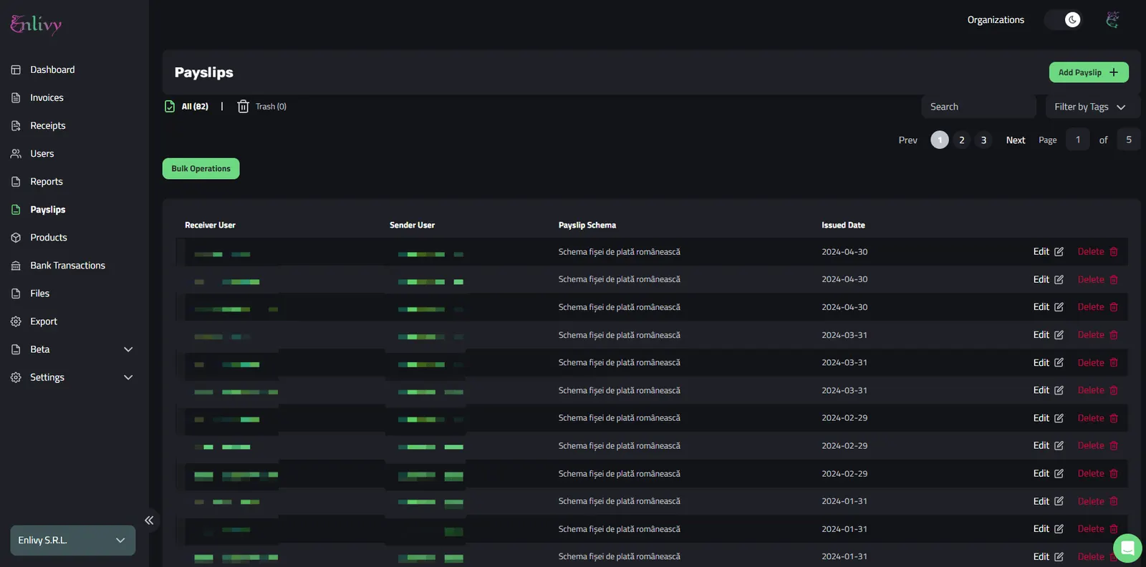Click the Trash bin icon in filter bar
The height and width of the screenshot is (567, 1146).
coord(243,106)
